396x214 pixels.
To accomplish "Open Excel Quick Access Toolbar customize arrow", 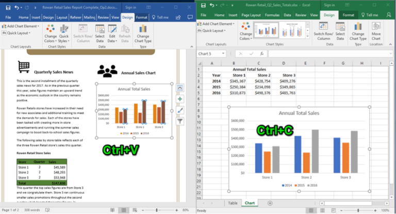I will pos(232,5).
